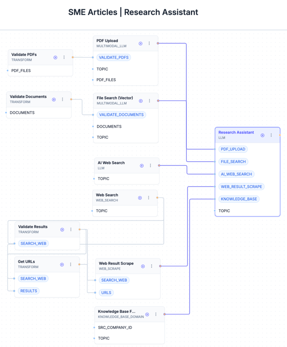Run the Web Search node via its play icon

pos(140,198)
